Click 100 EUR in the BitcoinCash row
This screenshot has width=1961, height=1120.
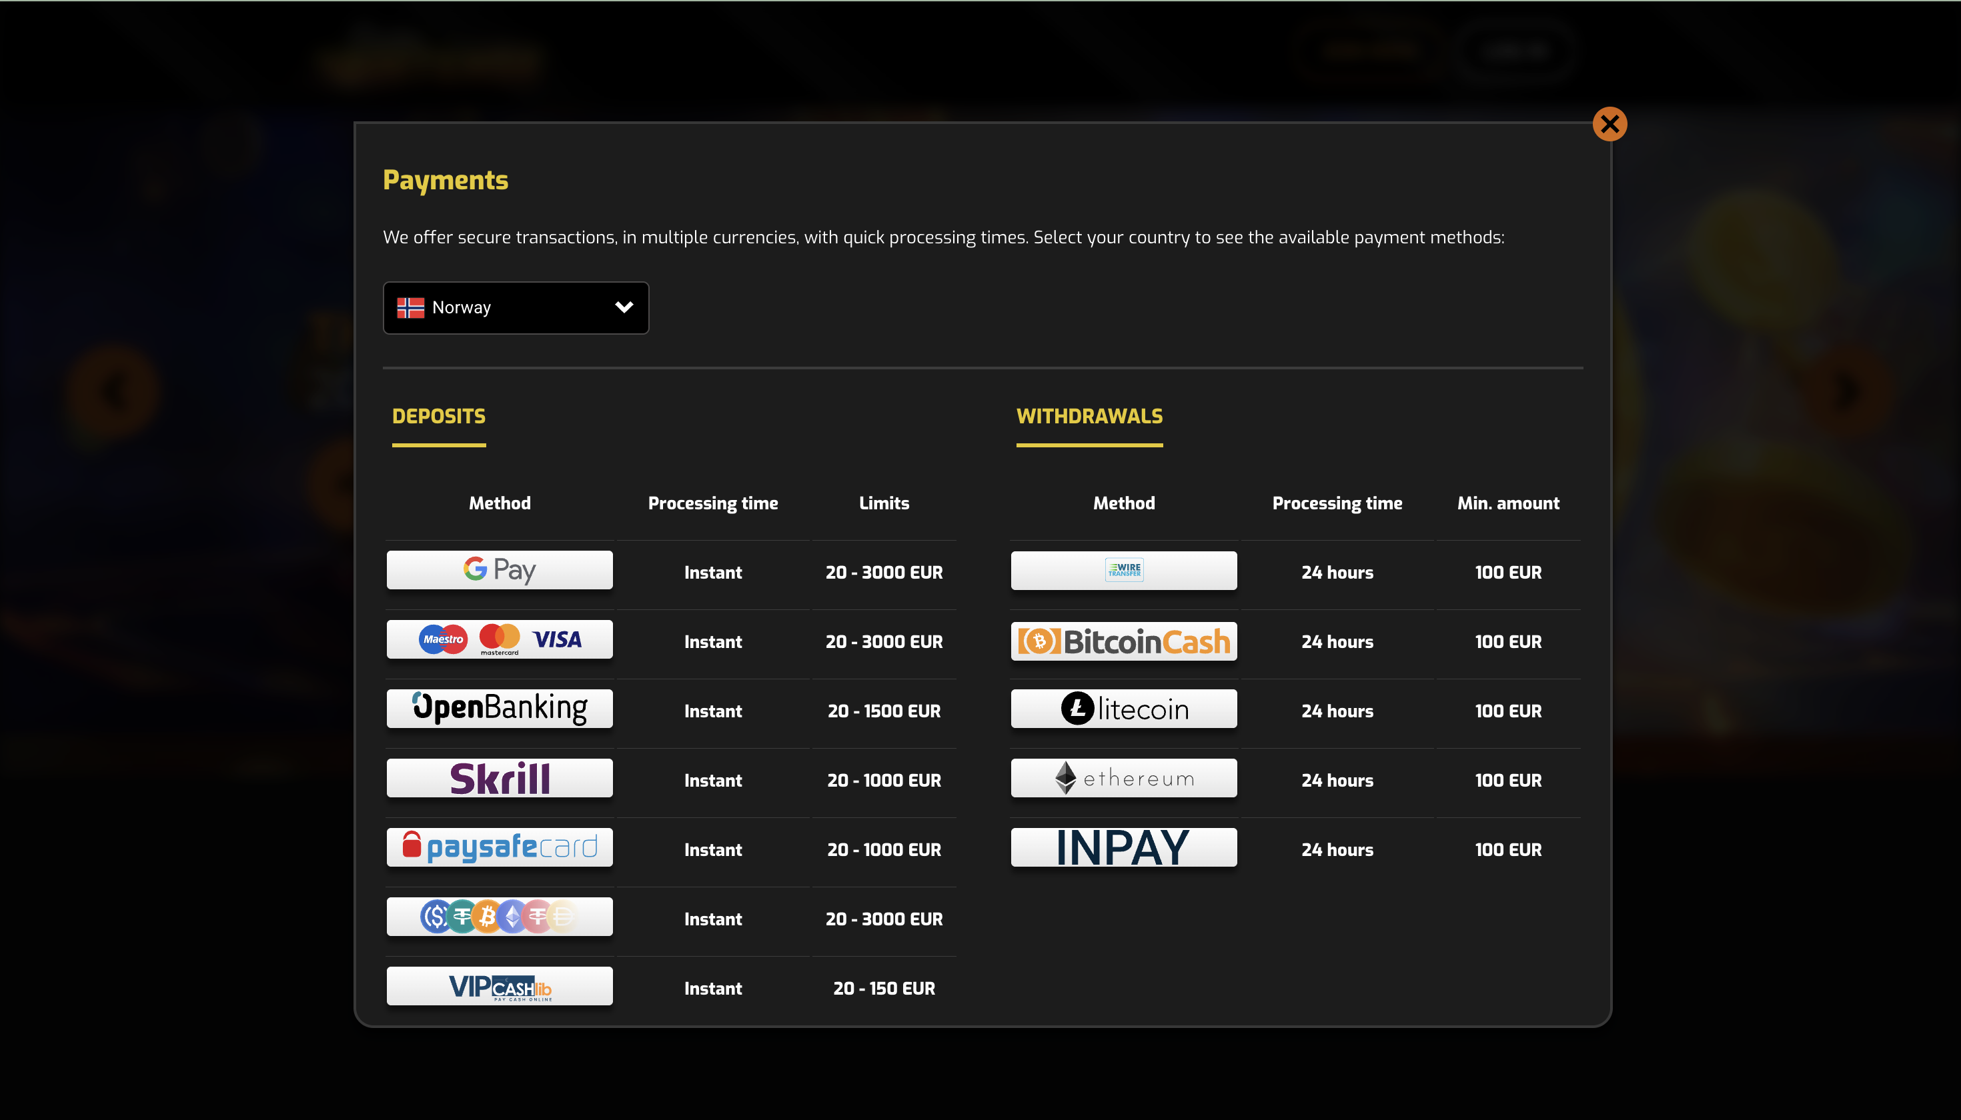click(1507, 641)
